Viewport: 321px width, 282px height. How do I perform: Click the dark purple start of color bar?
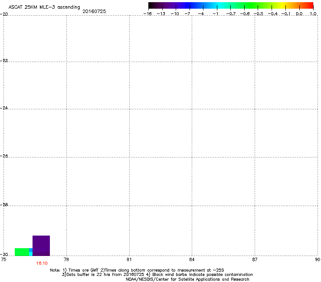[153, 6]
